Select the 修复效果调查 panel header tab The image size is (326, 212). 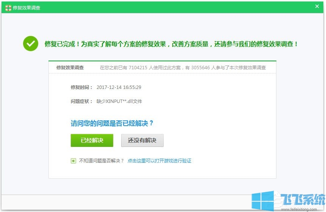70,68
